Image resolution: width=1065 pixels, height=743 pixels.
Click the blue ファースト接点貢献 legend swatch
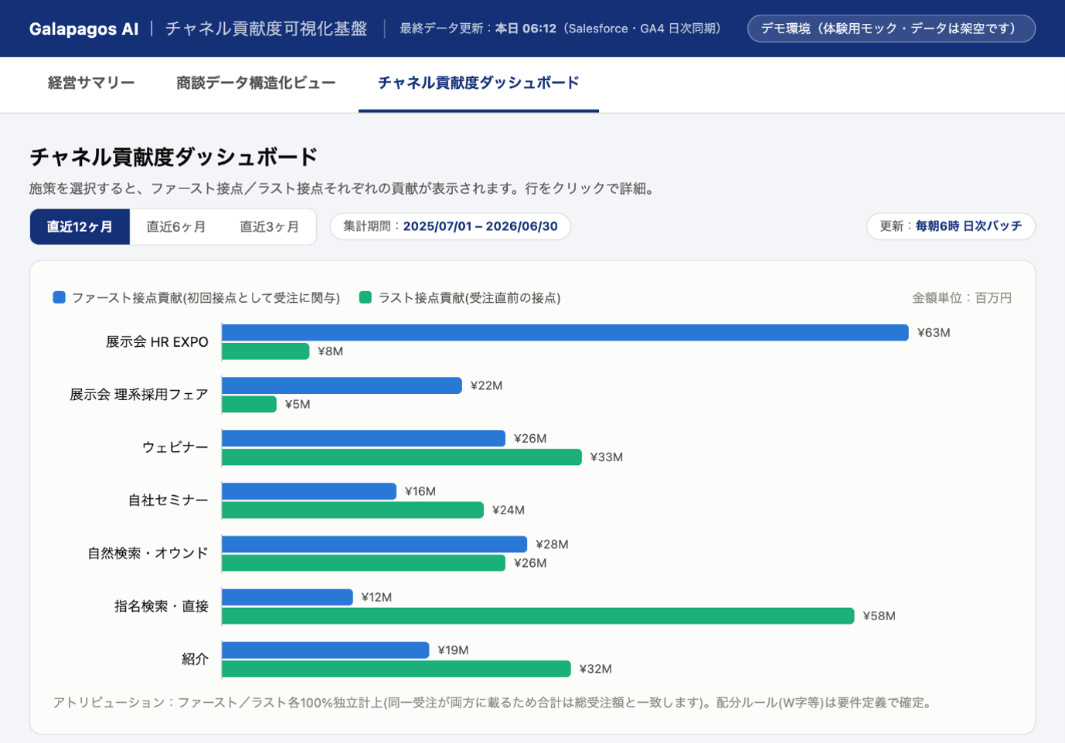click(59, 297)
